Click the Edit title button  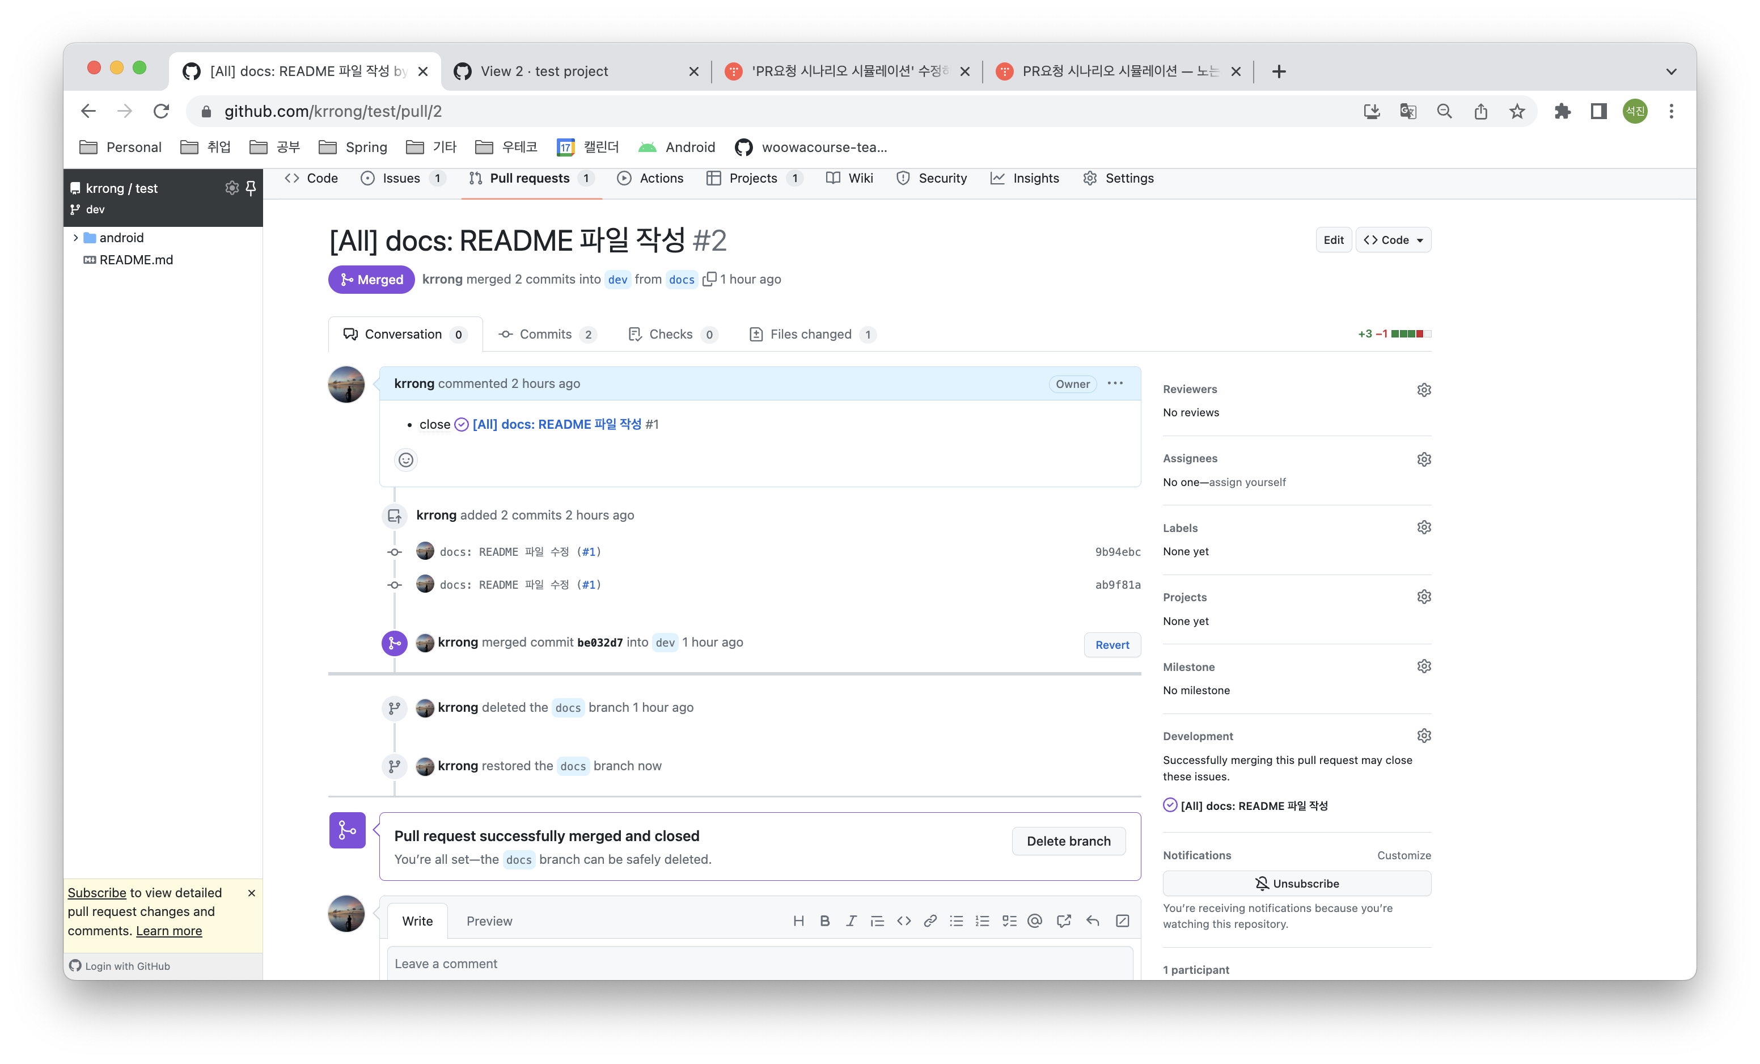click(x=1333, y=240)
